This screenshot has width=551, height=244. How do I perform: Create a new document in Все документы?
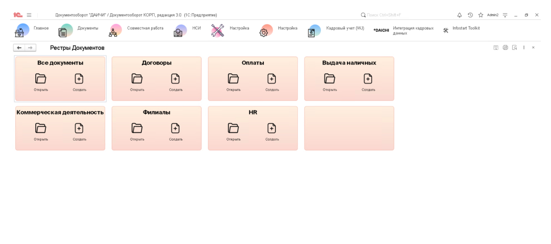(80, 78)
